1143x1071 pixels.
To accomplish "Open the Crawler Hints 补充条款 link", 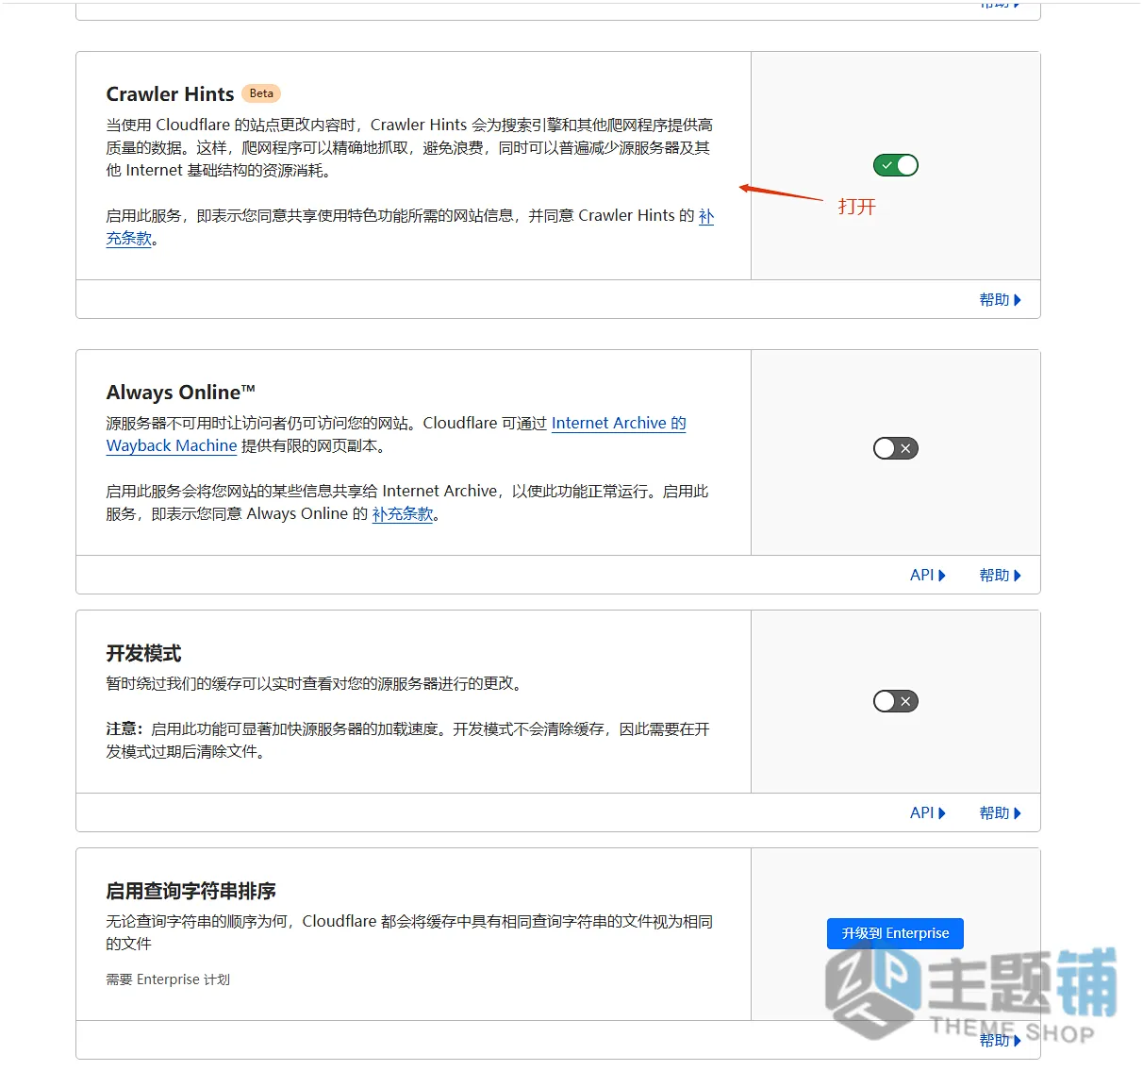I will click(705, 216).
